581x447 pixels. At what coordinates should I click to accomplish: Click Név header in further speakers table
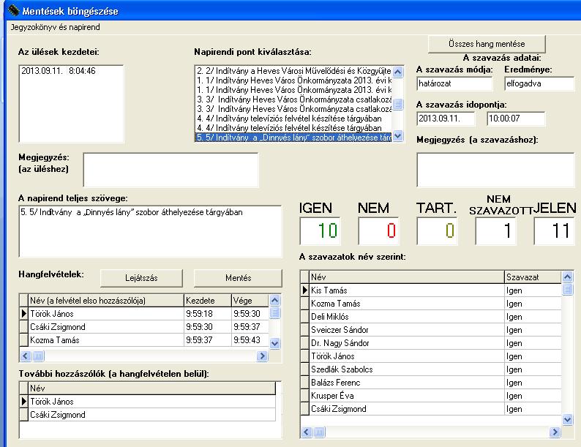152,388
